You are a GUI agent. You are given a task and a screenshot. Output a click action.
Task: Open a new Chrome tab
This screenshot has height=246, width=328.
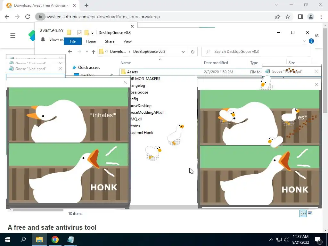[x=86, y=5]
